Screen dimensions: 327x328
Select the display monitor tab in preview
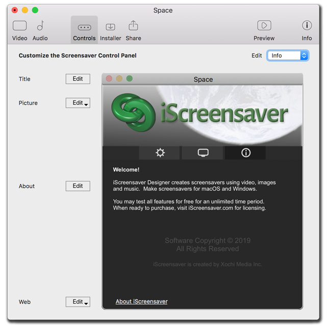point(203,153)
